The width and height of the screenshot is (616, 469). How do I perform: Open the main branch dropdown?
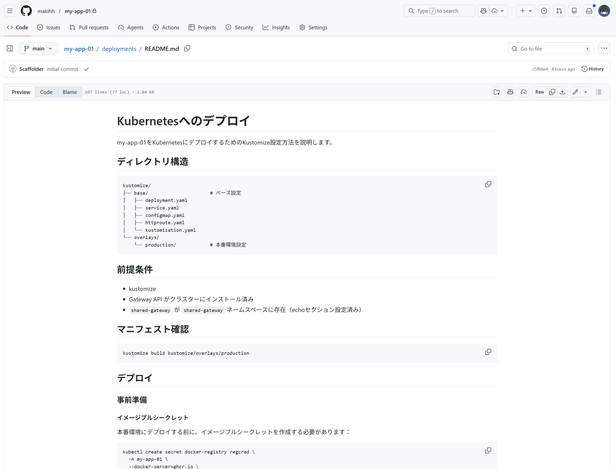[38, 49]
